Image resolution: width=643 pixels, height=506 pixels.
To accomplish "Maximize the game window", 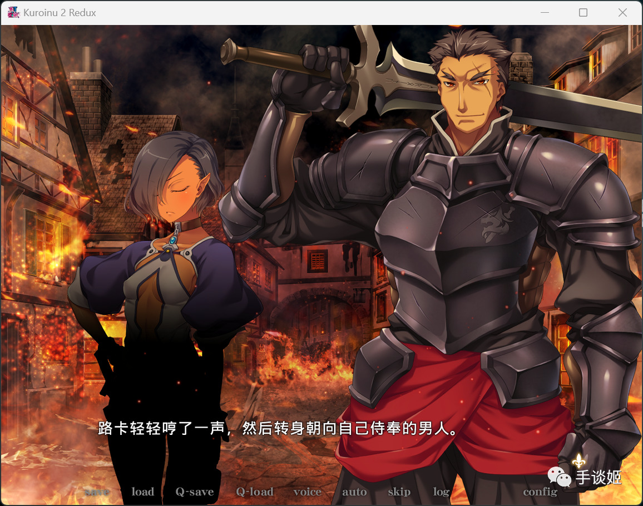I will coord(583,13).
